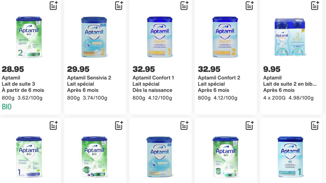Add Aptamil Sensivia 2 to shopping list
This screenshot has width=326, height=183.
pos(119,5)
